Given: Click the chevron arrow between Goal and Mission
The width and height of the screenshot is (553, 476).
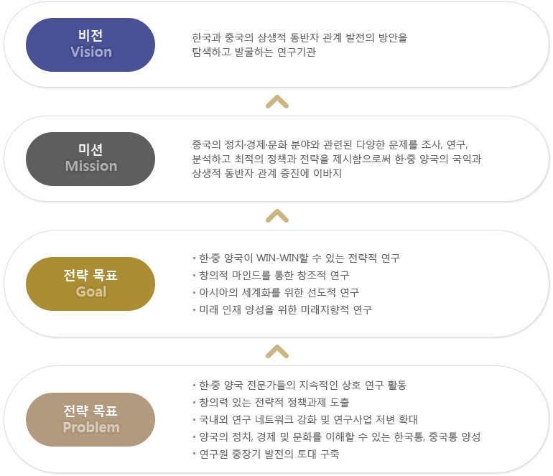Looking at the screenshot, I should (277, 216).
